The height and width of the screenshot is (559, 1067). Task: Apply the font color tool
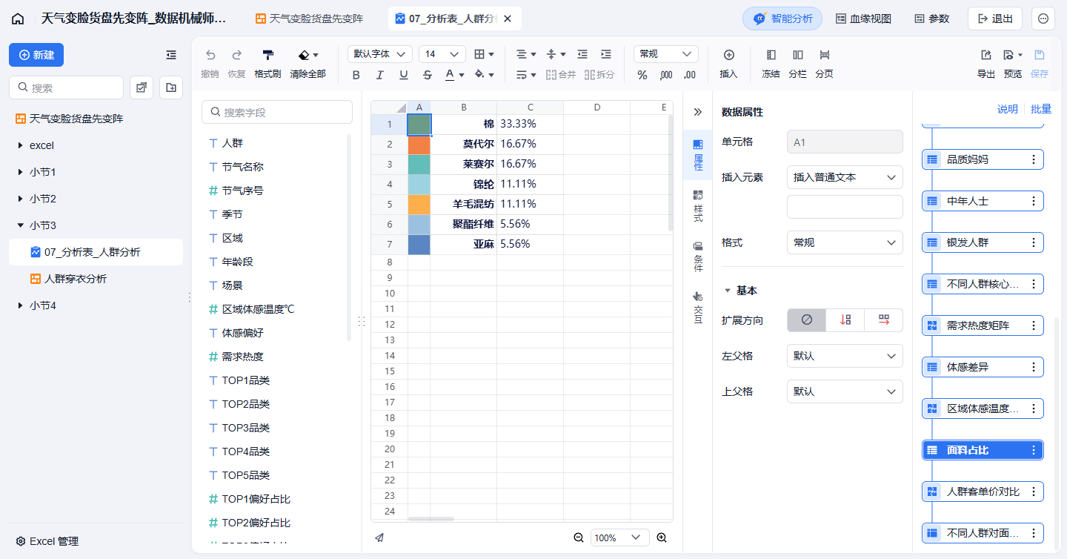point(454,74)
